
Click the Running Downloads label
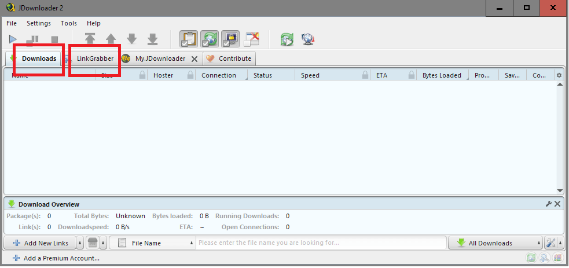[x=247, y=216]
